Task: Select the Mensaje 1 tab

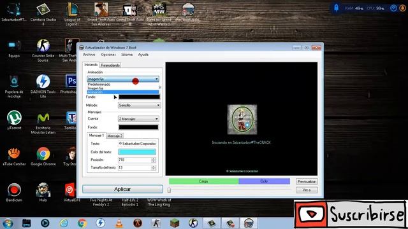Action: pyautogui.click(x=96, y=135)
